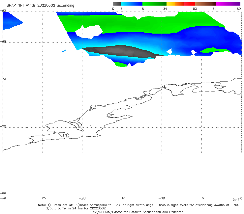The image size is (244, 214).
Task: Click the color bar label "34"
Action: 165,9
